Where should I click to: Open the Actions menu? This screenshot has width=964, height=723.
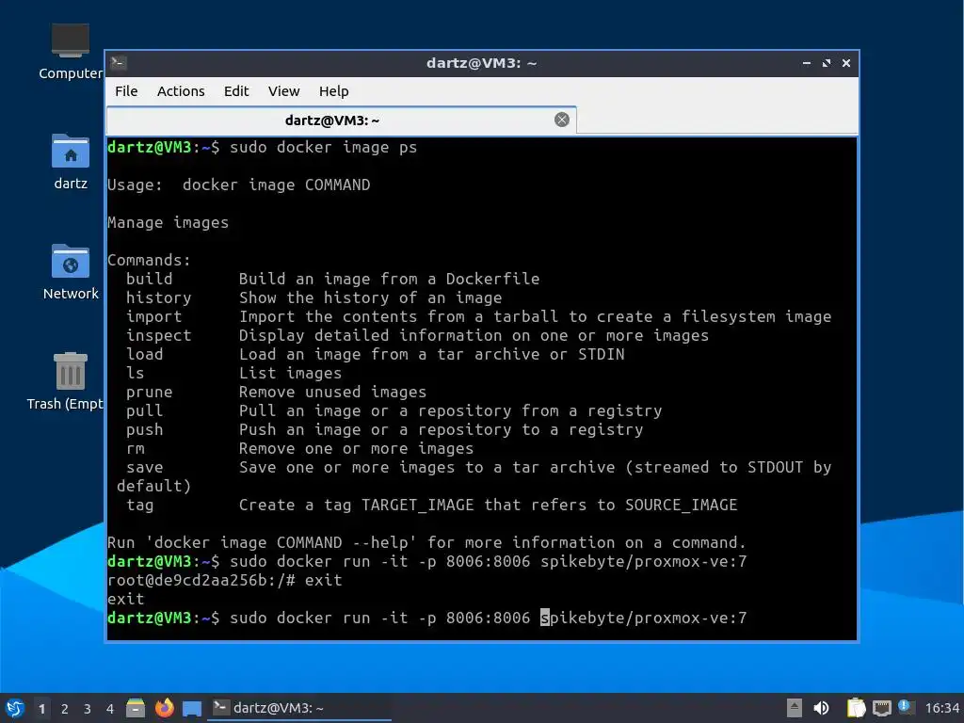click(181, 91)
